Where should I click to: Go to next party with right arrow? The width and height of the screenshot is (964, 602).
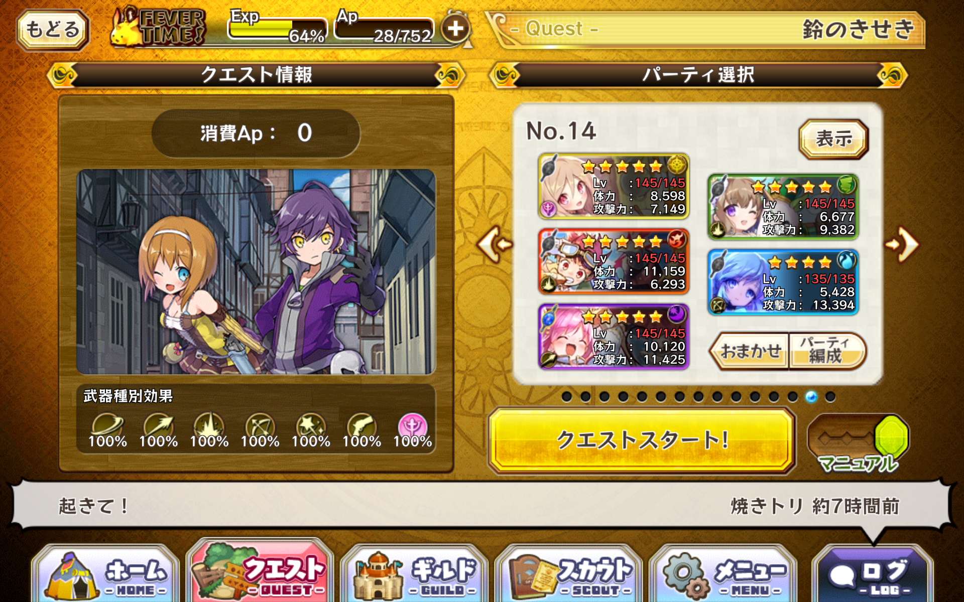click(902, 244)
